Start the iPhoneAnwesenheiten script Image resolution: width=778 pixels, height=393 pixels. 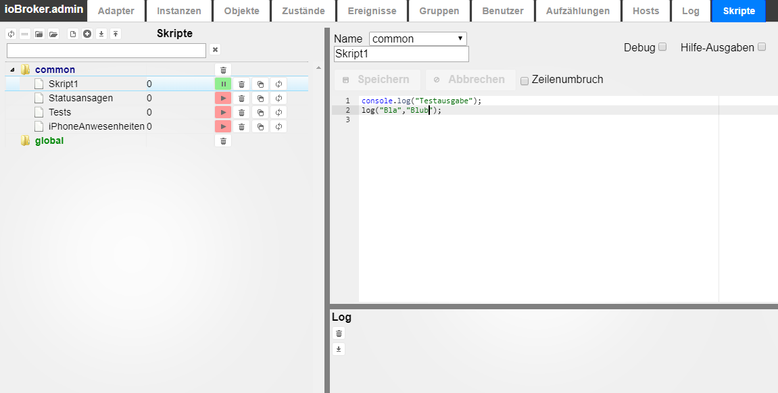pyautogui.click(x=223, y=126)
